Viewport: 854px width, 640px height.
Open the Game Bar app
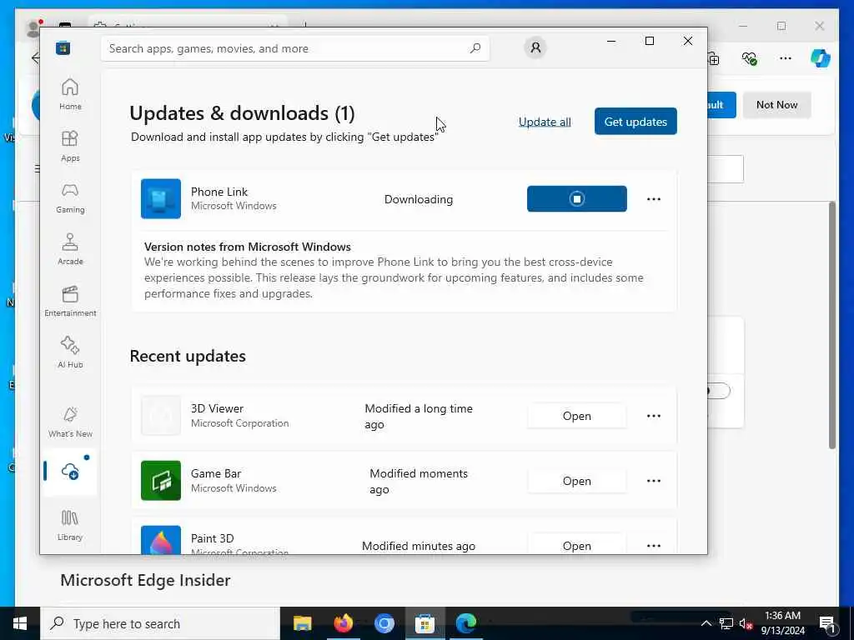click(x=577, y=481)
